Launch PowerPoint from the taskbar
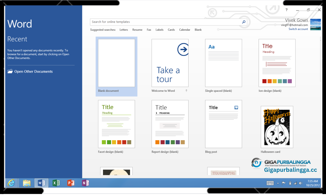Image resolution: width=326 pixels, height=196 pixels. (x=71, y=183)
